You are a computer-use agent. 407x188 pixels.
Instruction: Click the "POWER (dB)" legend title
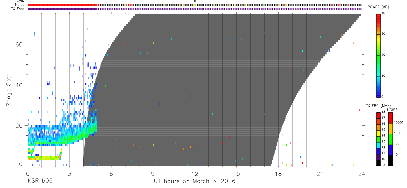(378, 7)
